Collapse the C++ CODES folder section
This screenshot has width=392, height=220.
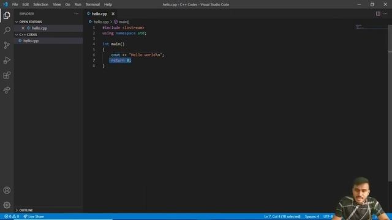pyautogui.click(x=17, y=35)
